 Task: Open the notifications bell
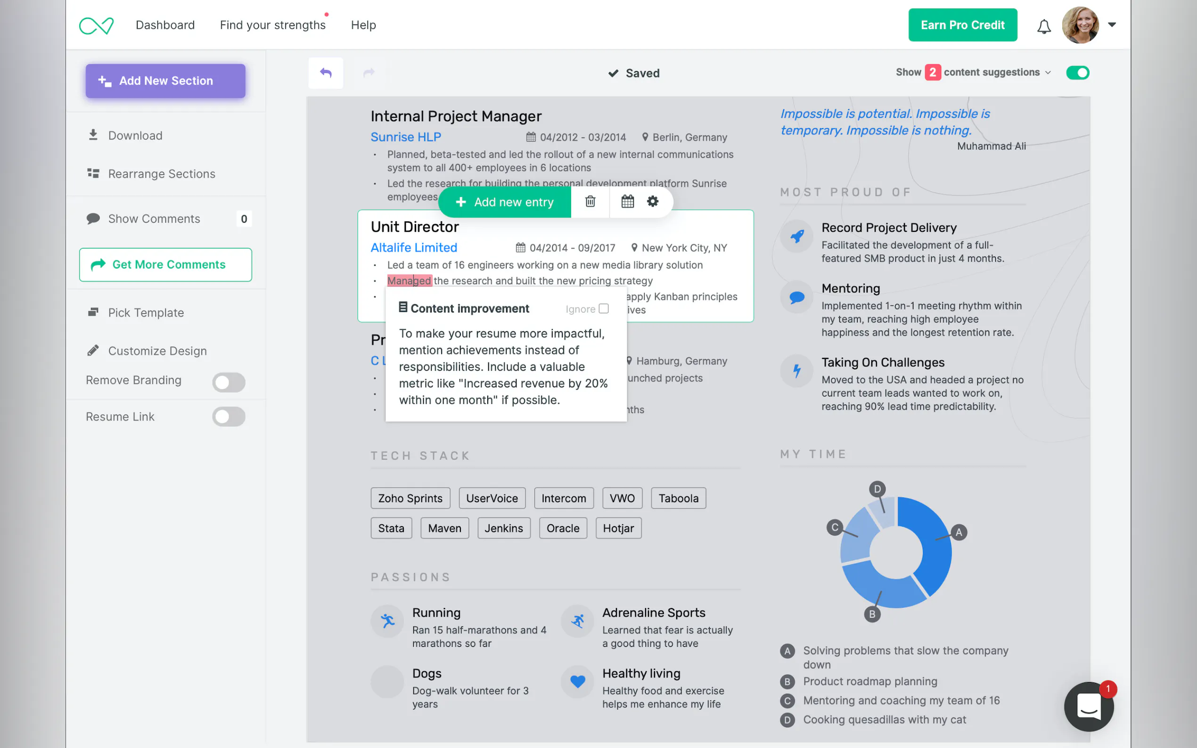[x=1043, y=26]
